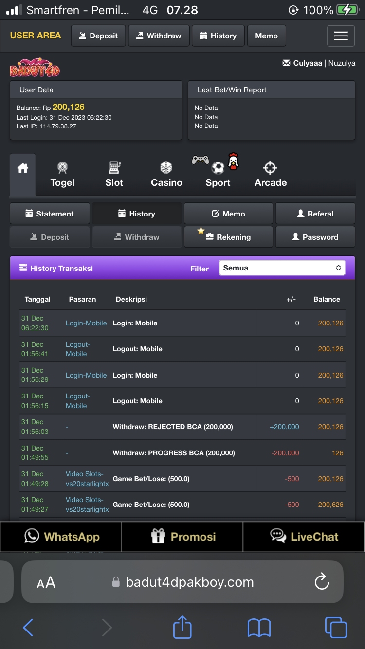The image size is (365, 649).
Task: Click the top Deposit button
Action: tap(98, 36)
